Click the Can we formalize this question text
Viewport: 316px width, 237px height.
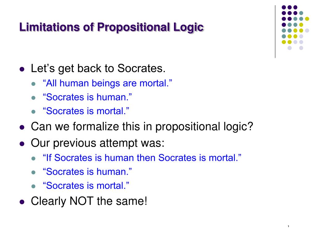[142, 127]
